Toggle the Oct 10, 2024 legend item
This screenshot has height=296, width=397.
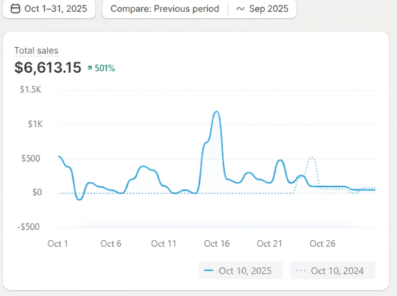tap(332, 271)
